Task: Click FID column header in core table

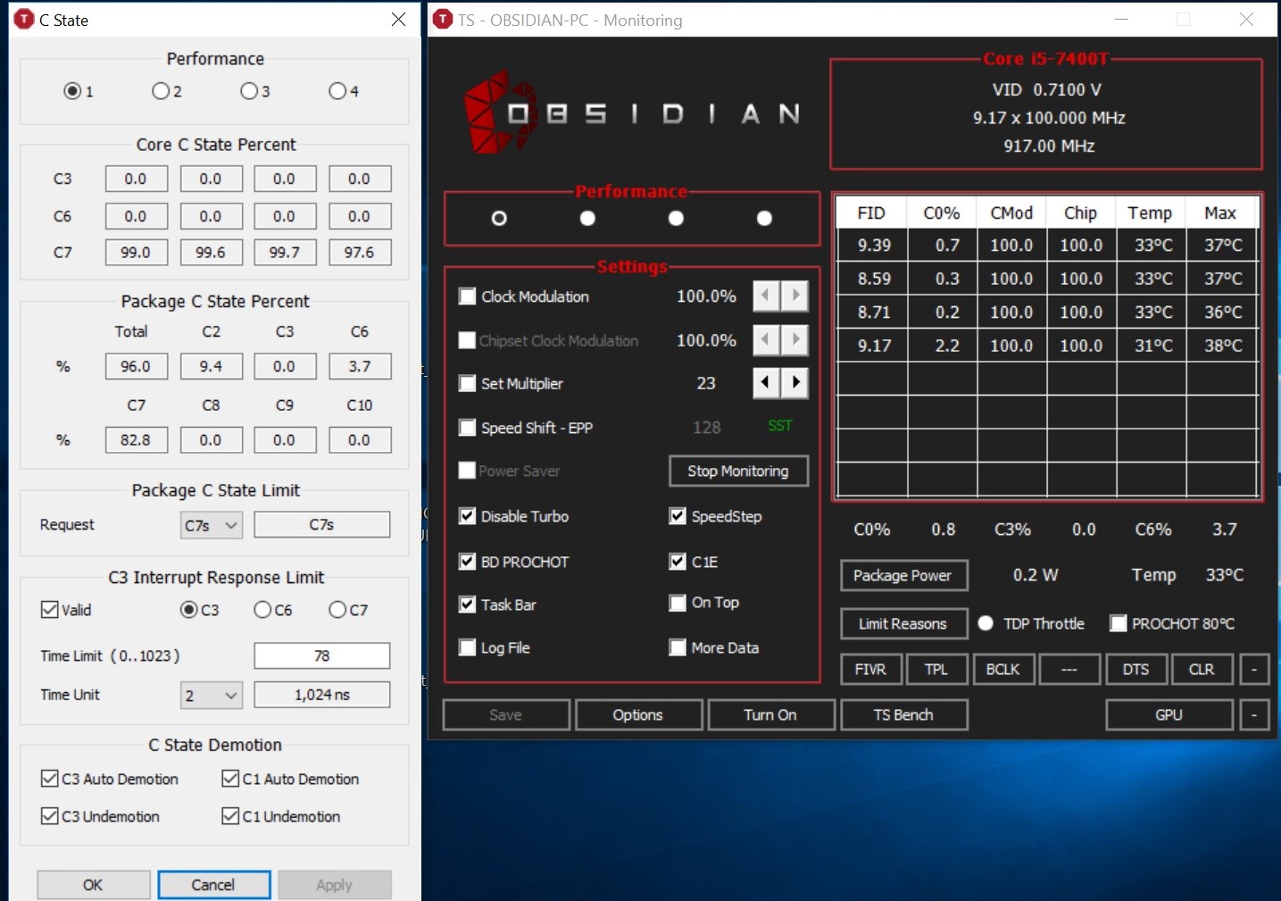Action: pos(871,213)
